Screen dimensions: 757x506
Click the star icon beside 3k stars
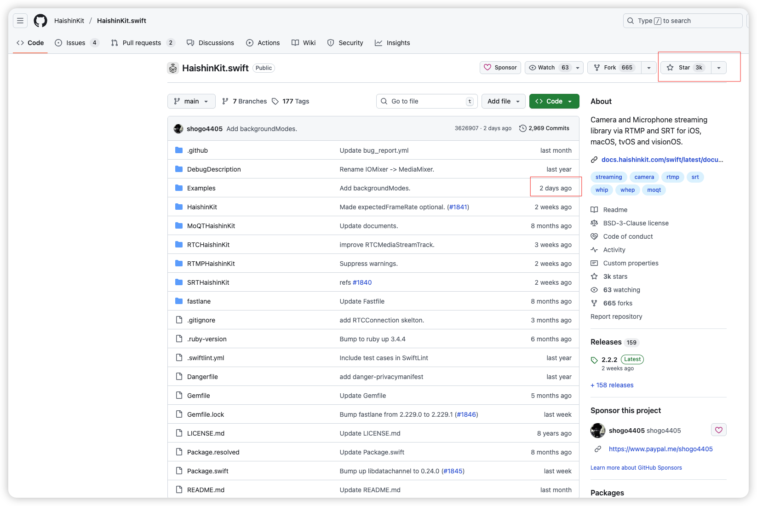tap(594, 276)
